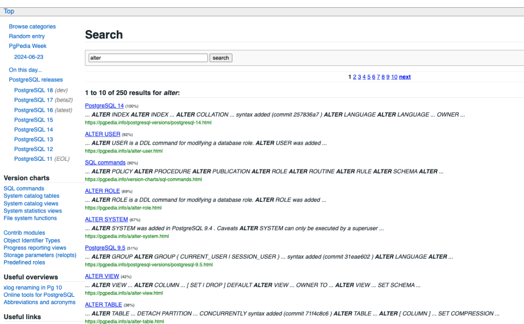The height and width of the screenshot is (324, 524).
Task: Open SQL commands version chart in sidebar
Action: click(24, 188)
